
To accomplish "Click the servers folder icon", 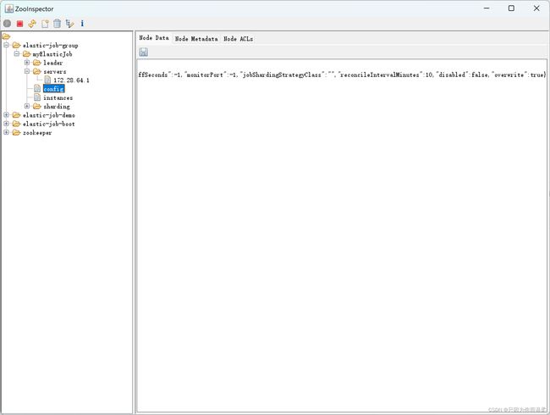I will 37,72.
